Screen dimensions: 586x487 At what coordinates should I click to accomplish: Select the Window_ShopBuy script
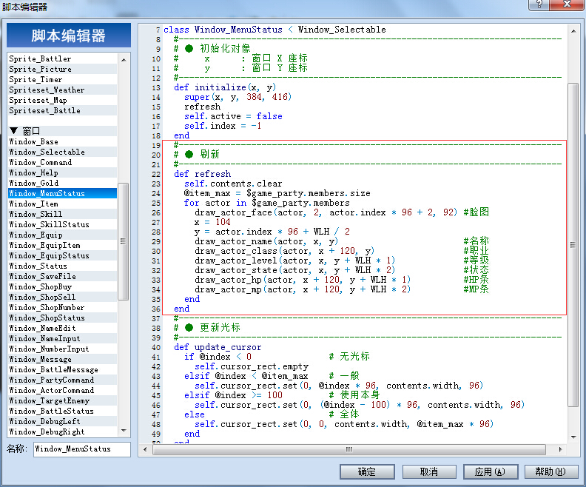(x=62, y=286)
